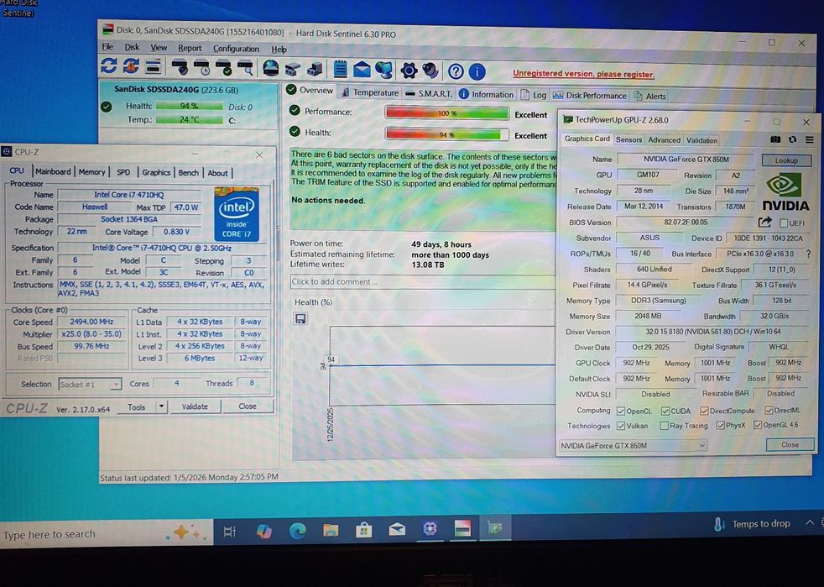Toggle the Ray Tracing checkbox
Viewport: 824px width, 587px height.
(665, 426)
